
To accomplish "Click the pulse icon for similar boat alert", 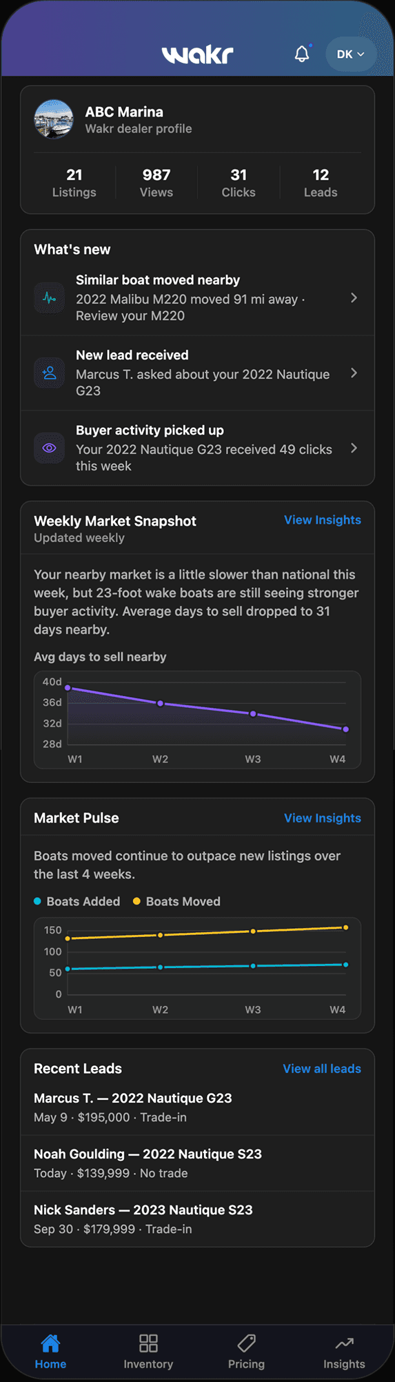I will point(49,298).
